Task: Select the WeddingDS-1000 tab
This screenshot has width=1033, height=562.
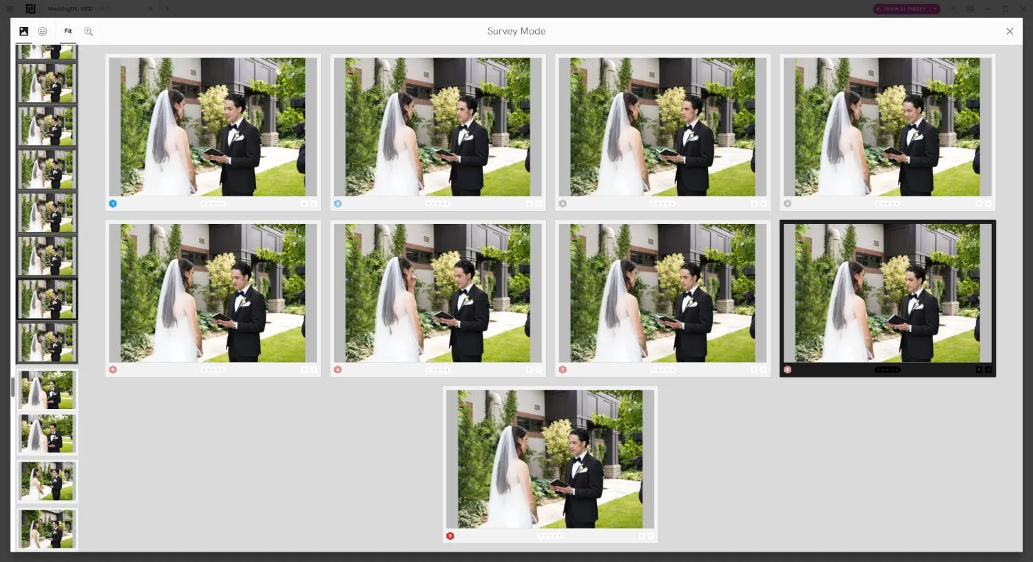Action: point(79,9)
